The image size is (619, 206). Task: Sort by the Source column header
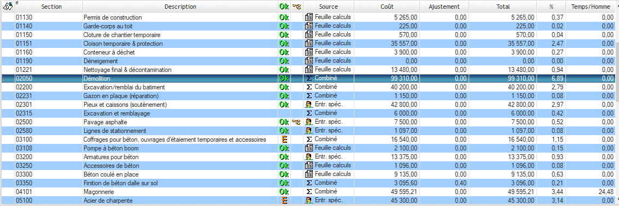coord(329,7)
